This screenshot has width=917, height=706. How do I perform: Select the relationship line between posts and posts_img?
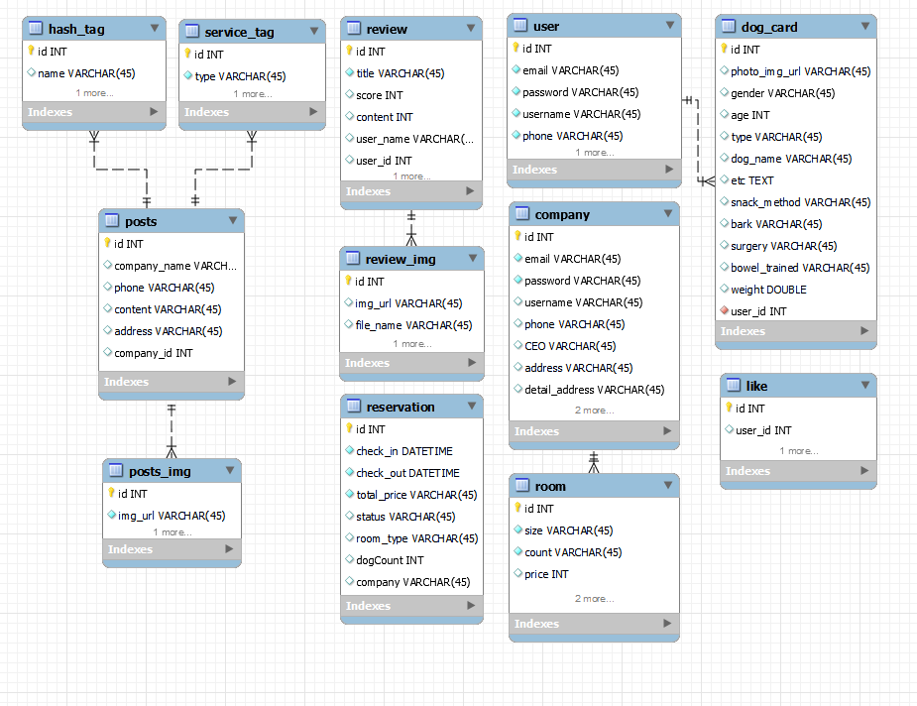(172, 431)
